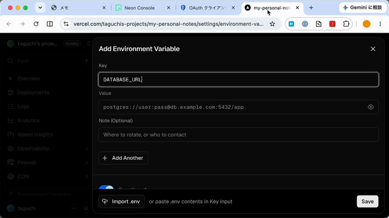Click the Value input field
This screenshot has height=218, width=389.
[x=232, y=107]
